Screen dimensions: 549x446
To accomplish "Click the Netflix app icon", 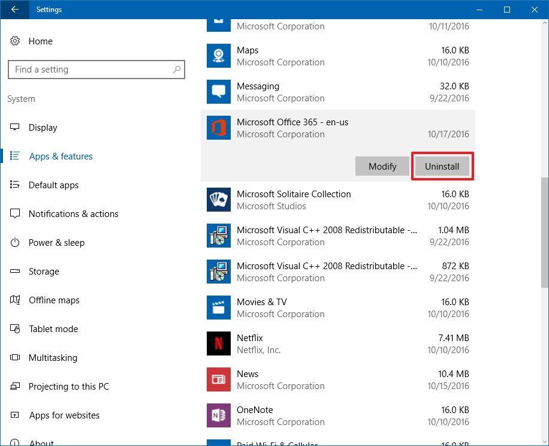I will 218,343.
